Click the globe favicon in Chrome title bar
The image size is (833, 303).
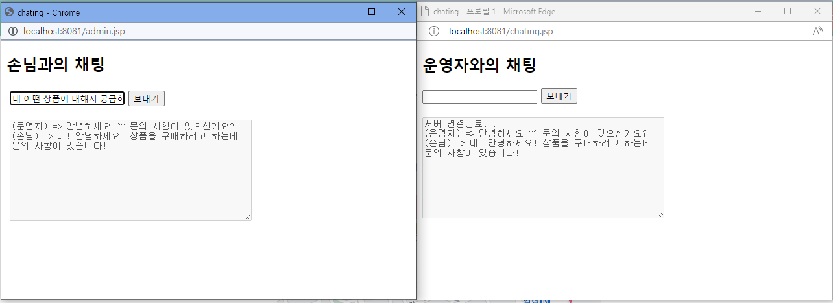pyautogui.click(x=9, y=12)
